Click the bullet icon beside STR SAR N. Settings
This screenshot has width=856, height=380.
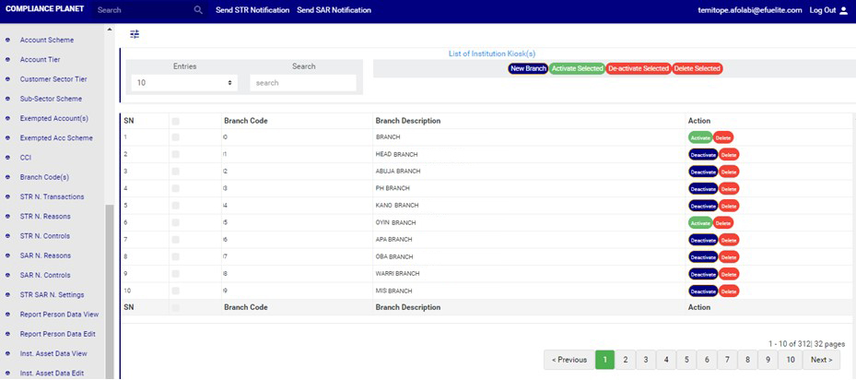point(8,295)
